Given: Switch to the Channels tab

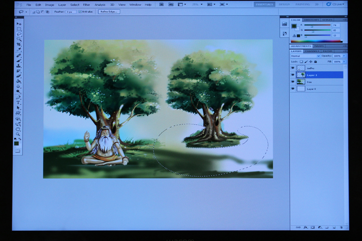Looking at the screenshot, I should 313,51.
